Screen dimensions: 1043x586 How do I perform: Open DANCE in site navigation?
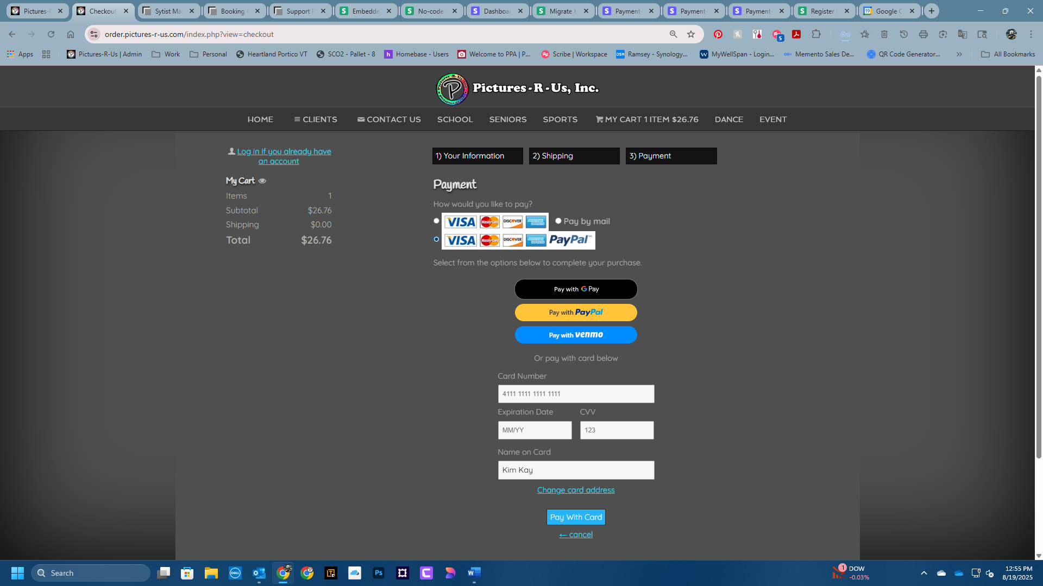point(728,119)
